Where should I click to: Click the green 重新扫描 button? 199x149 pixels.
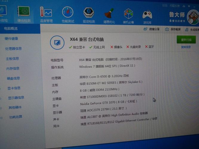186,40
